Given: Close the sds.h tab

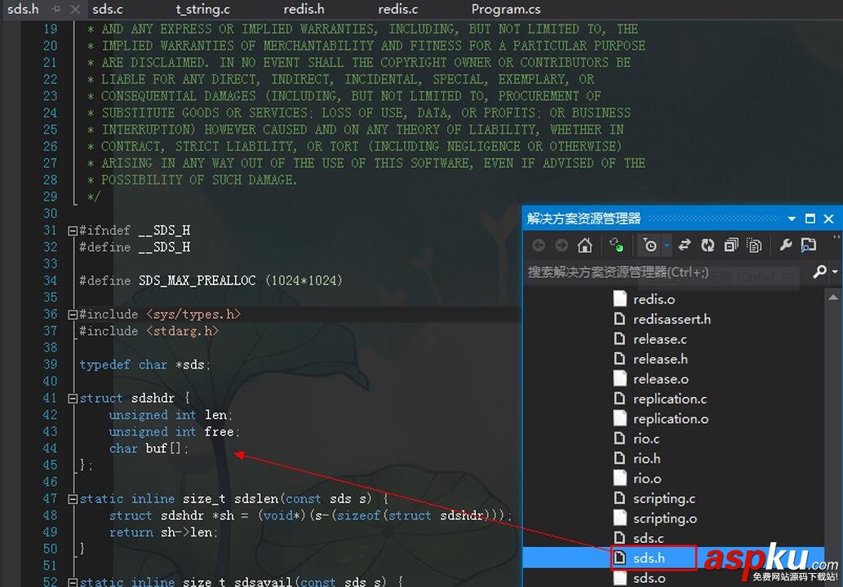Looking at the screenshot, I should [x=75, y=9].
